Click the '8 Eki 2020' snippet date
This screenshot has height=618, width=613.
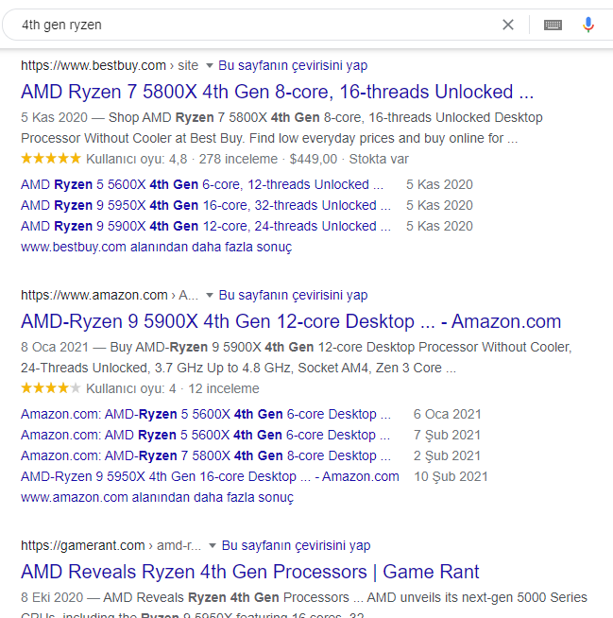coord(52,597)
